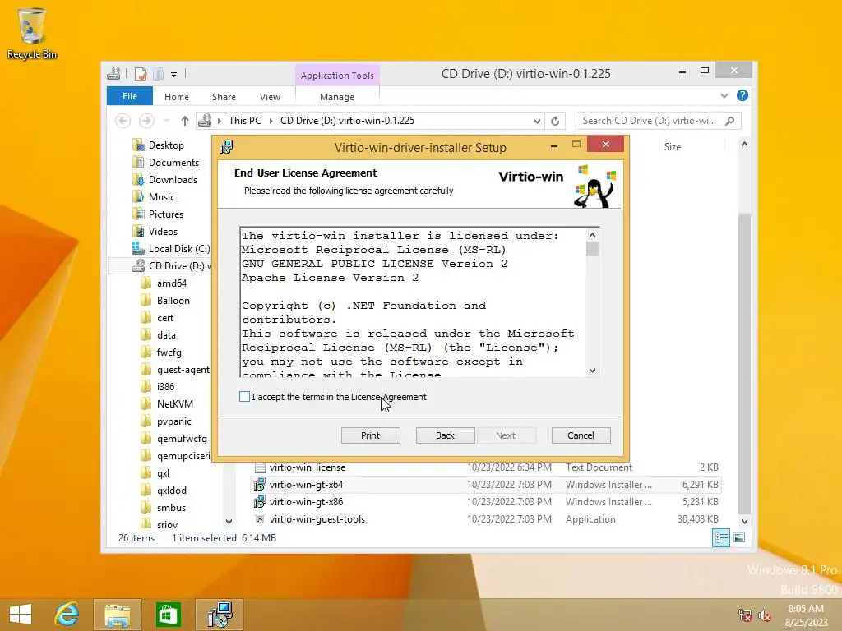Open Pictures in navigation pane
842x631 pixels.
tap(166, 214)
